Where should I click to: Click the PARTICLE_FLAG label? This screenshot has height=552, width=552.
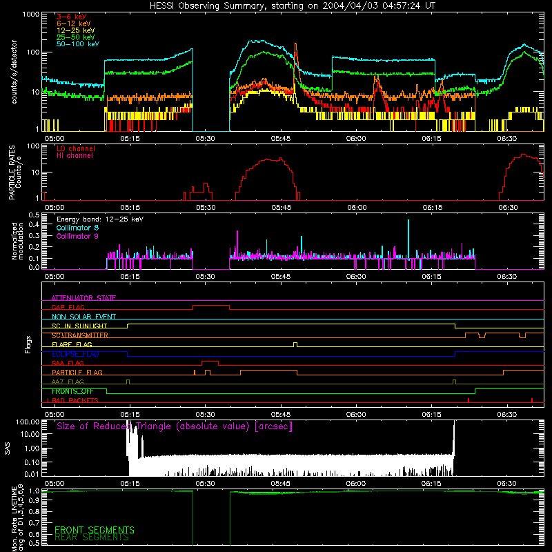click(x=77, y=372)
